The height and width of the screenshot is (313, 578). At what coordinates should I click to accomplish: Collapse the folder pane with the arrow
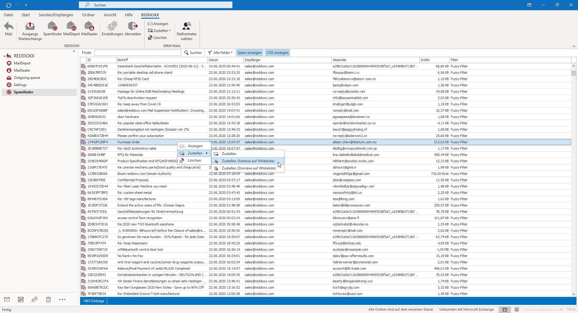tap(74, 51)
